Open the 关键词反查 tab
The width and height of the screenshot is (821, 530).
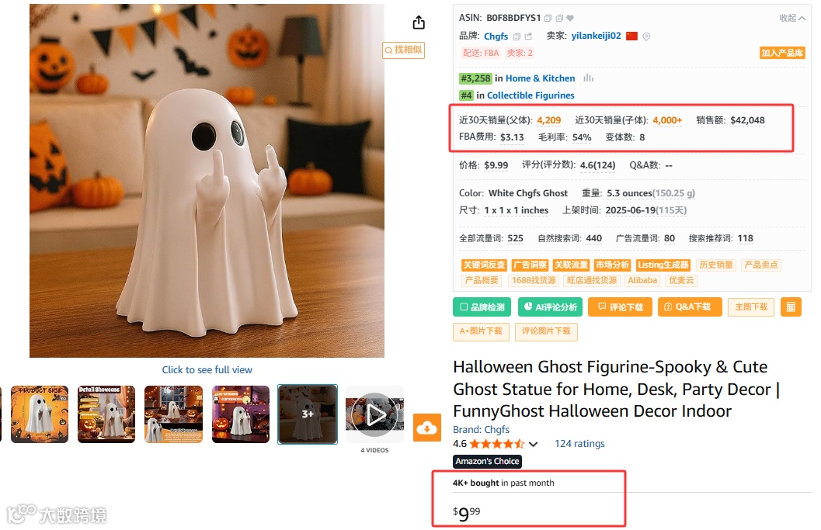click(x=485, y=265)
